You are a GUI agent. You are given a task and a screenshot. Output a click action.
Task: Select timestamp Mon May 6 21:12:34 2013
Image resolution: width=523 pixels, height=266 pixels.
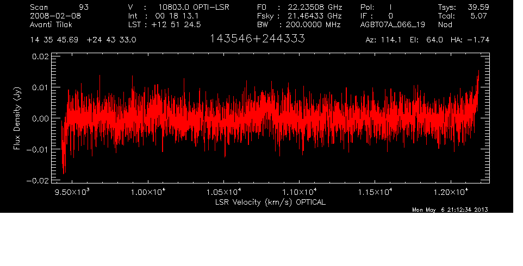pyautogui.click(x=450, y=210)
